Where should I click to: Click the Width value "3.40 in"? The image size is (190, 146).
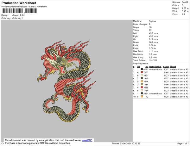(185, 11)
